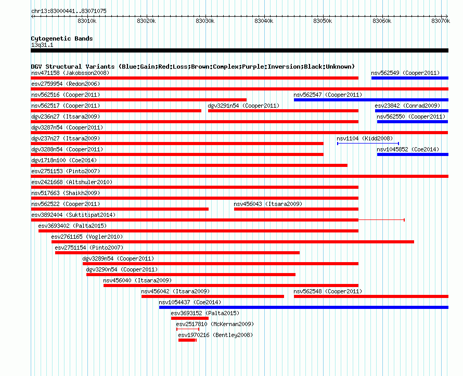
Task: Click nsv1045852 (Coe2014) label
Action: tap(408, 149)
